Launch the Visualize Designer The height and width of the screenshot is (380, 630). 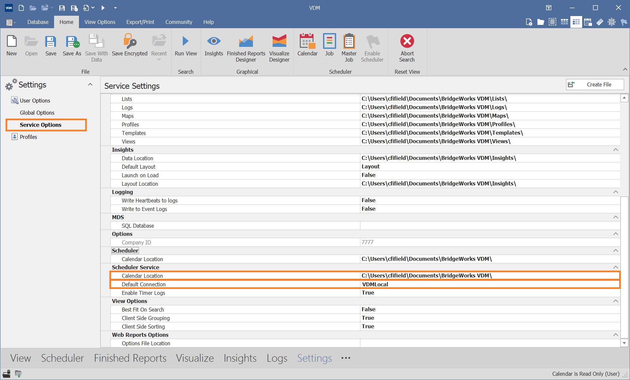coord(279,48)
